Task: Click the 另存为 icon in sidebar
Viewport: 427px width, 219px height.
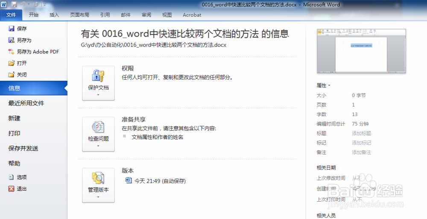Action: (x=11, y=40)
